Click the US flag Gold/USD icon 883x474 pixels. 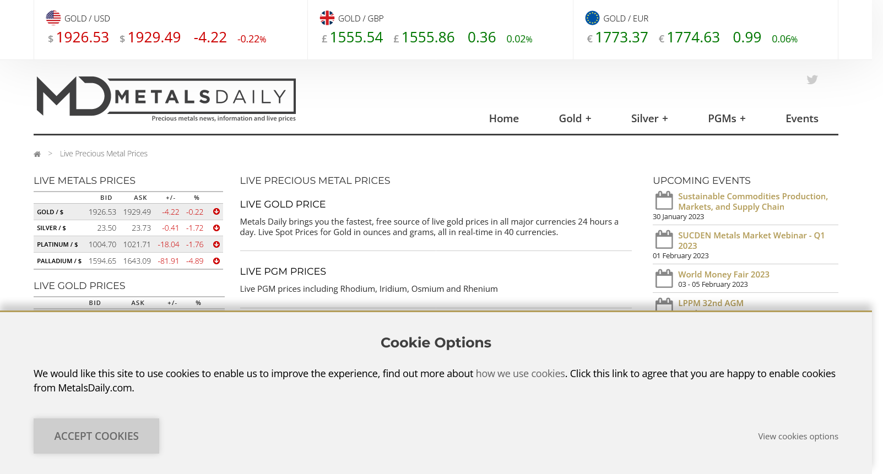coord(53,18)
